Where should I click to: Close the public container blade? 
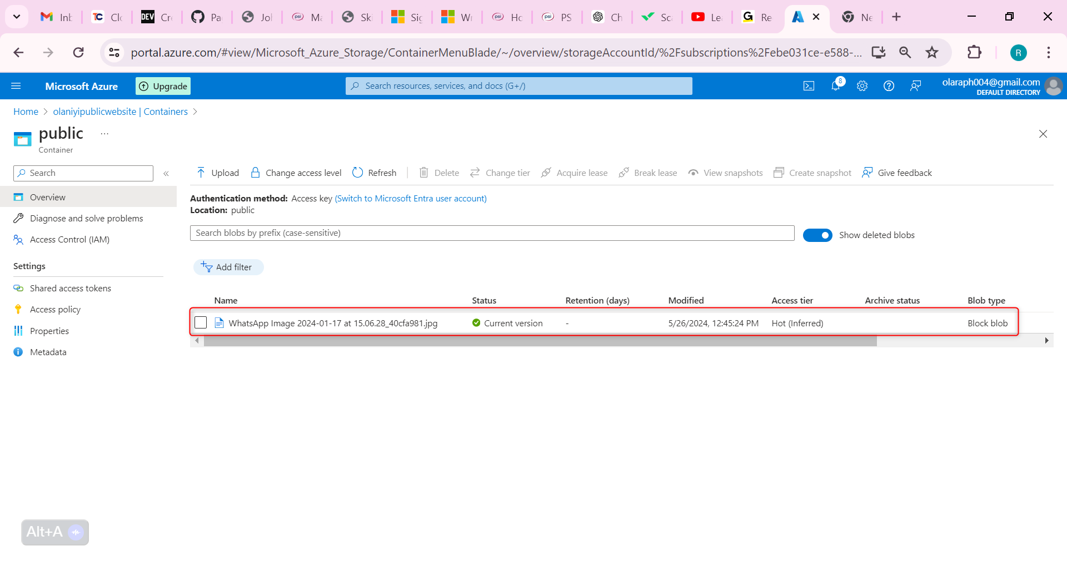tap(1043, 134)
